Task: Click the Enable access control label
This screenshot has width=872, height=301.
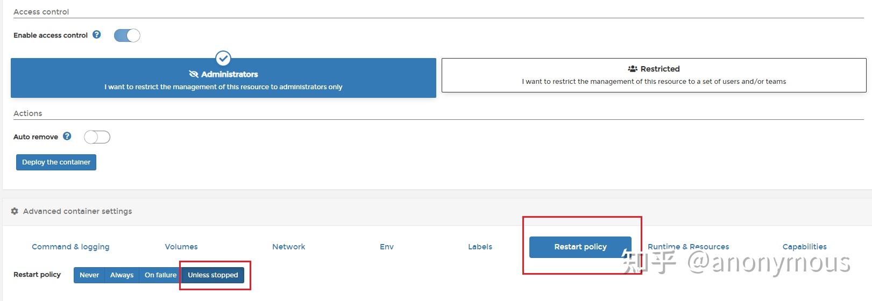Action: (x=51, y=35)
